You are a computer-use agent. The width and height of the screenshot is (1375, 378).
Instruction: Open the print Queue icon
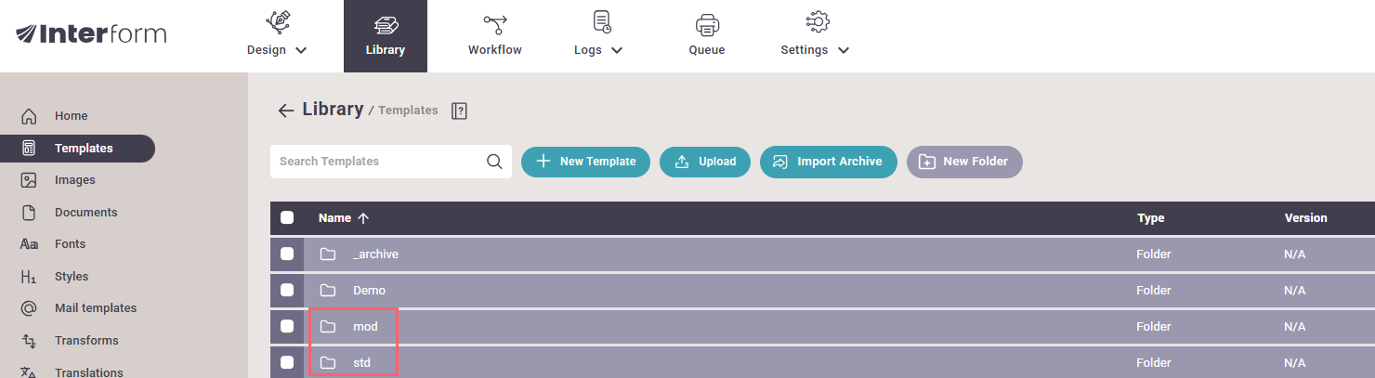pyautogui.click(x=707, y=24)
